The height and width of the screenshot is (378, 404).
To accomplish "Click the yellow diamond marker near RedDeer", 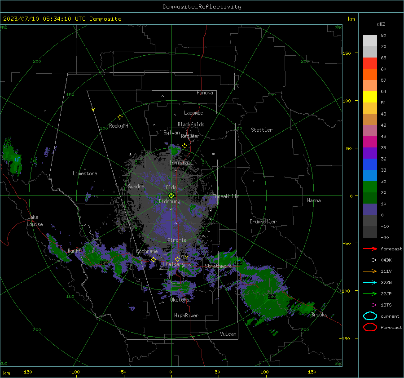I will pos(185,146).
